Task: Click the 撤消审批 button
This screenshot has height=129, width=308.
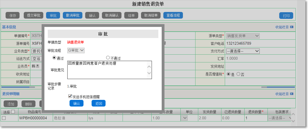Action: (x=73, y=16)
